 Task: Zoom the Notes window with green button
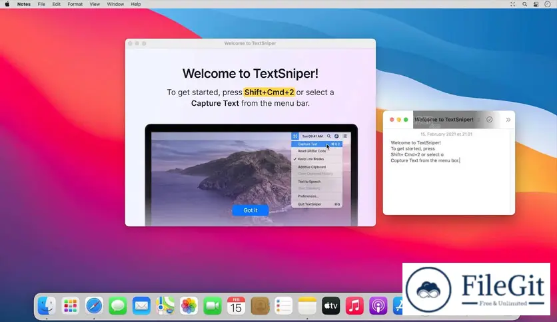coord(406,120)
